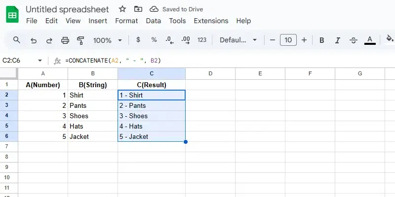Toggle strikethrough formatting
This screenshot has height=197, width=395.
[353, 40]
